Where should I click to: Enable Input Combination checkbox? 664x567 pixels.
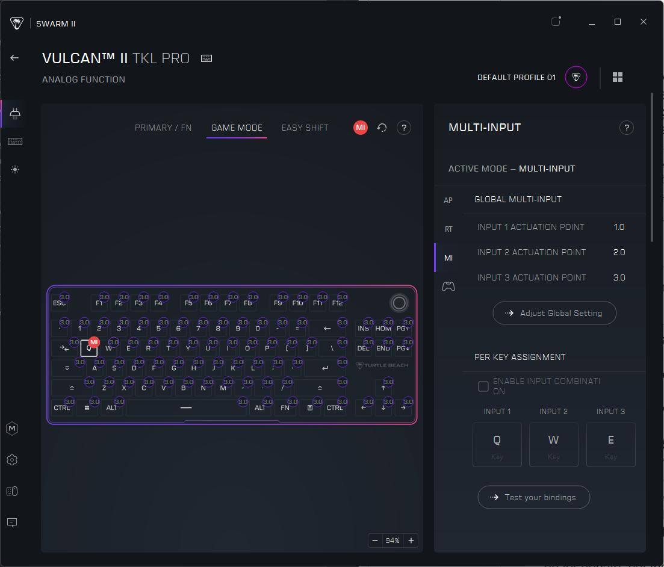tap(483, 386)
